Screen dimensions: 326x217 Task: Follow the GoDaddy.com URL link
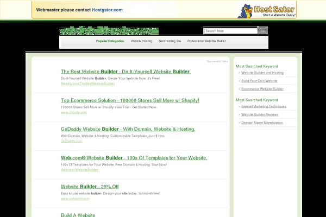71,141
